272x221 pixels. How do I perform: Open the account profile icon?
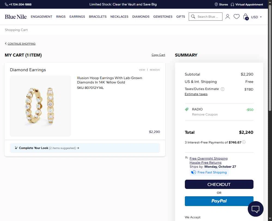pos(228,17)
